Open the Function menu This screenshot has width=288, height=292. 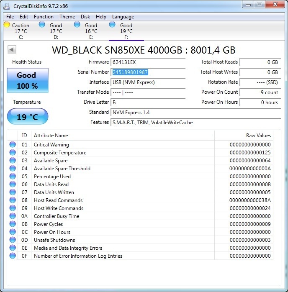[x=44, y=17]
